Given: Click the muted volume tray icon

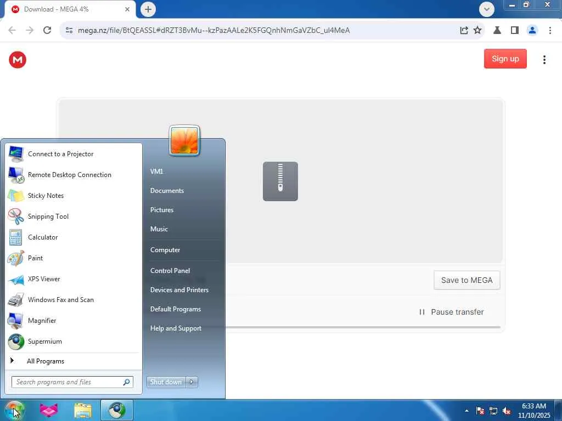Looking at the screenshot, I should (x=507, y=411).
